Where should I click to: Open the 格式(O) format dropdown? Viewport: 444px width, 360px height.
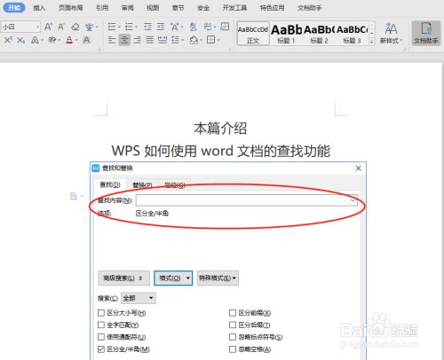[173, 278]
